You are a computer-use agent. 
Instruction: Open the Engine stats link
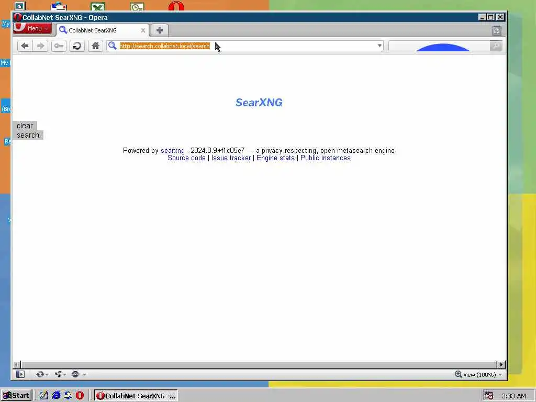tap(275, 158)
